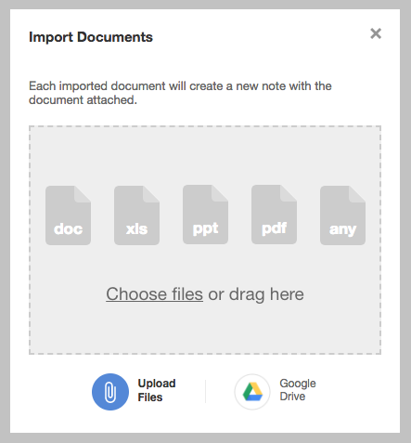
Task: Close the Import Documents dialog
Action: [x=376, y=33]
